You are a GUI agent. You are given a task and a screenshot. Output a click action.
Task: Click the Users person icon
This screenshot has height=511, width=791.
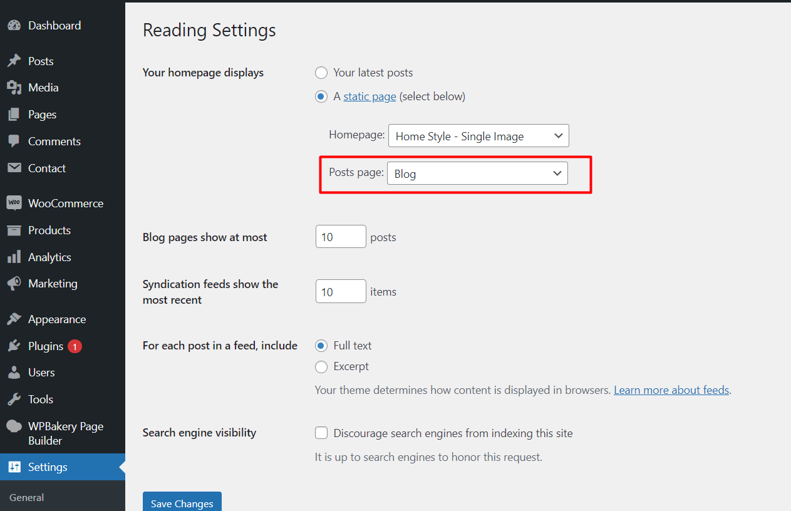click(14, 373)
